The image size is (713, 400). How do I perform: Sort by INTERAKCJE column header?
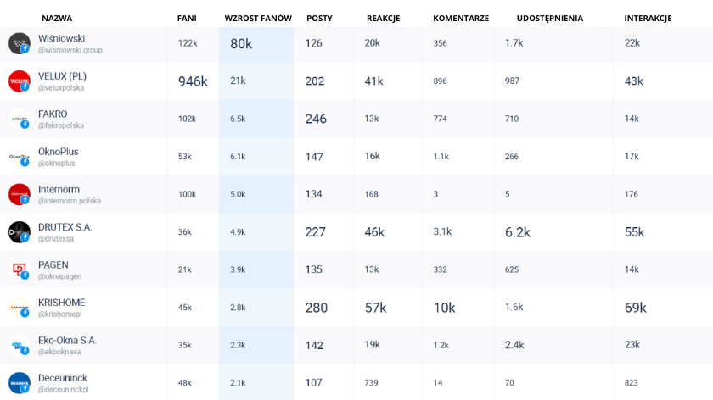(648, 18)
